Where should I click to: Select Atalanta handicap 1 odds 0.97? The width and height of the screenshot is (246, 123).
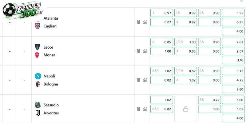tap(162, 13)
